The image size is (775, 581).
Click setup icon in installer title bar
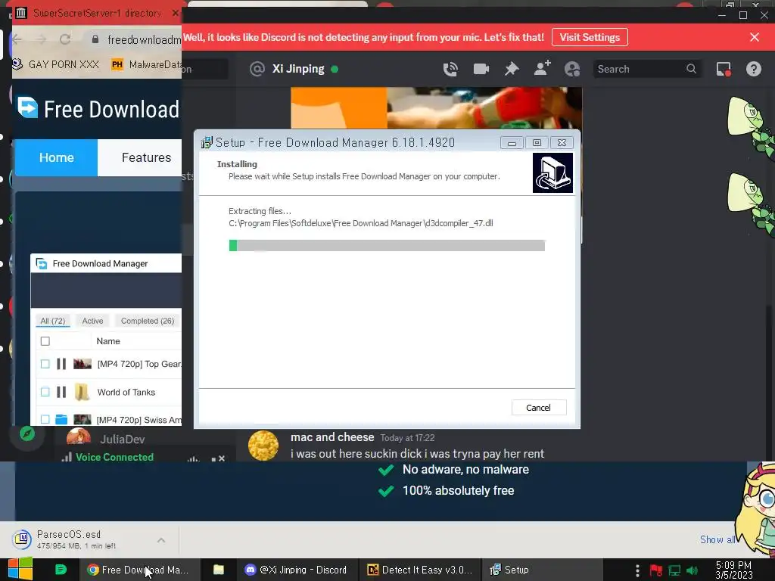point(207,143)
